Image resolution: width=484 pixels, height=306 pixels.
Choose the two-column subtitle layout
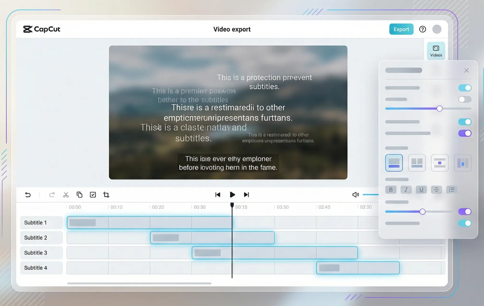coord(417,163)
